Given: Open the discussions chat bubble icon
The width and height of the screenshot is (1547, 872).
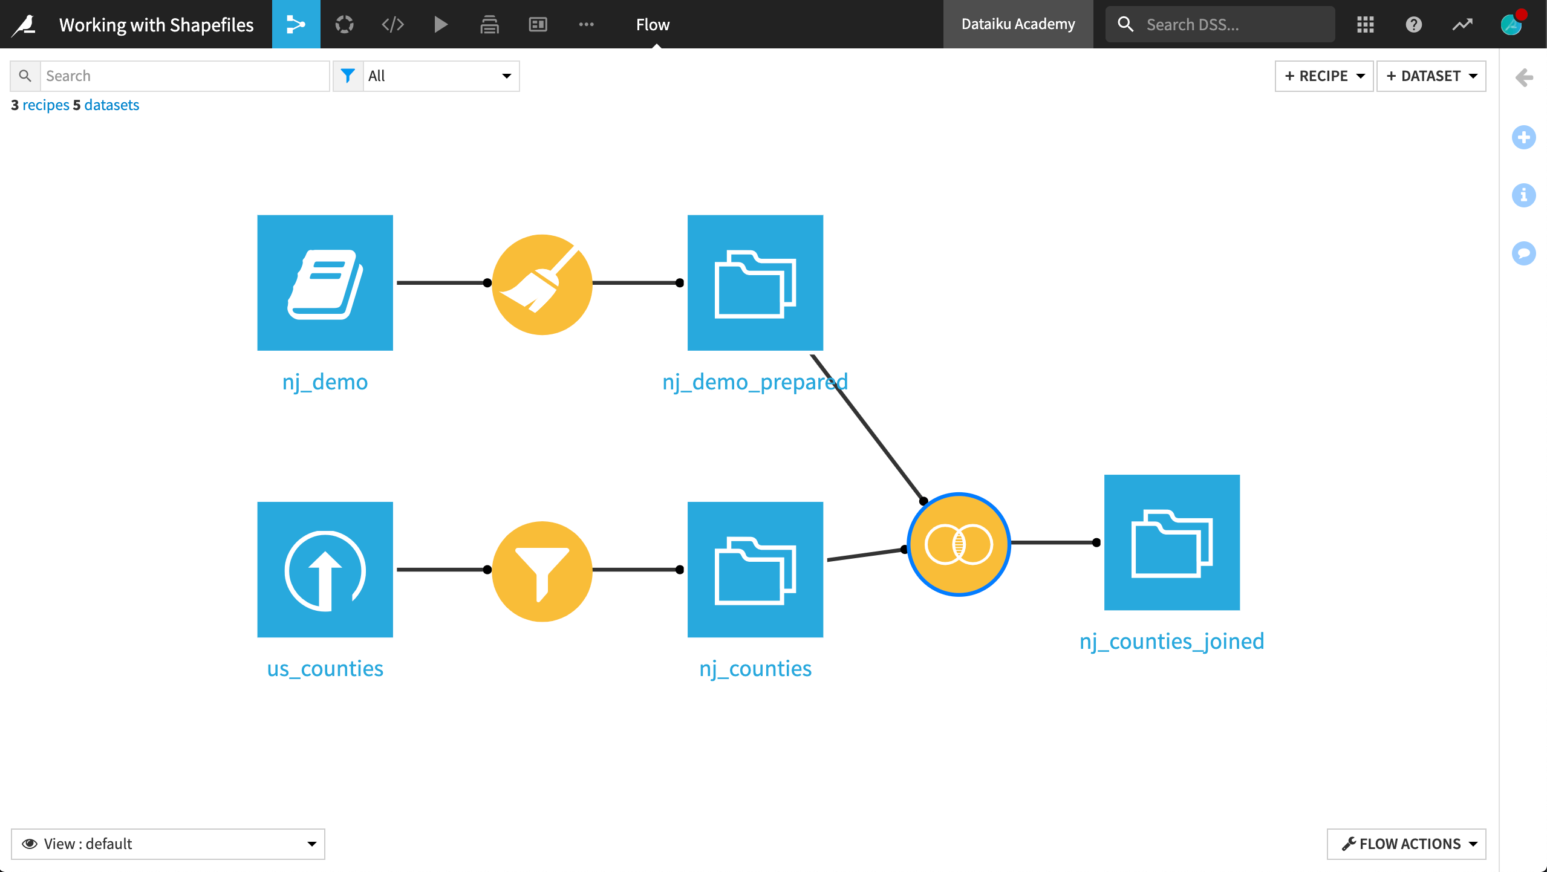Looking at the screenshot, I should click(x=1523, y=253).
